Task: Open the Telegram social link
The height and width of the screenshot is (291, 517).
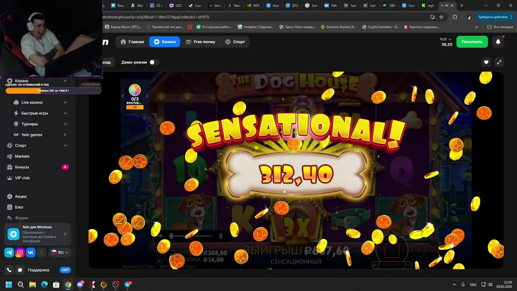Action: [9, 253]
